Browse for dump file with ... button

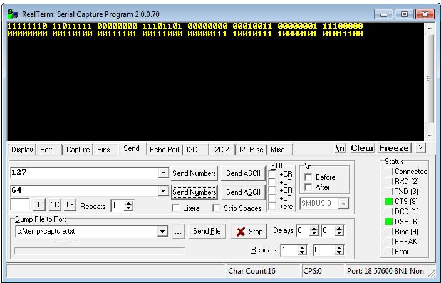(178, 232)
